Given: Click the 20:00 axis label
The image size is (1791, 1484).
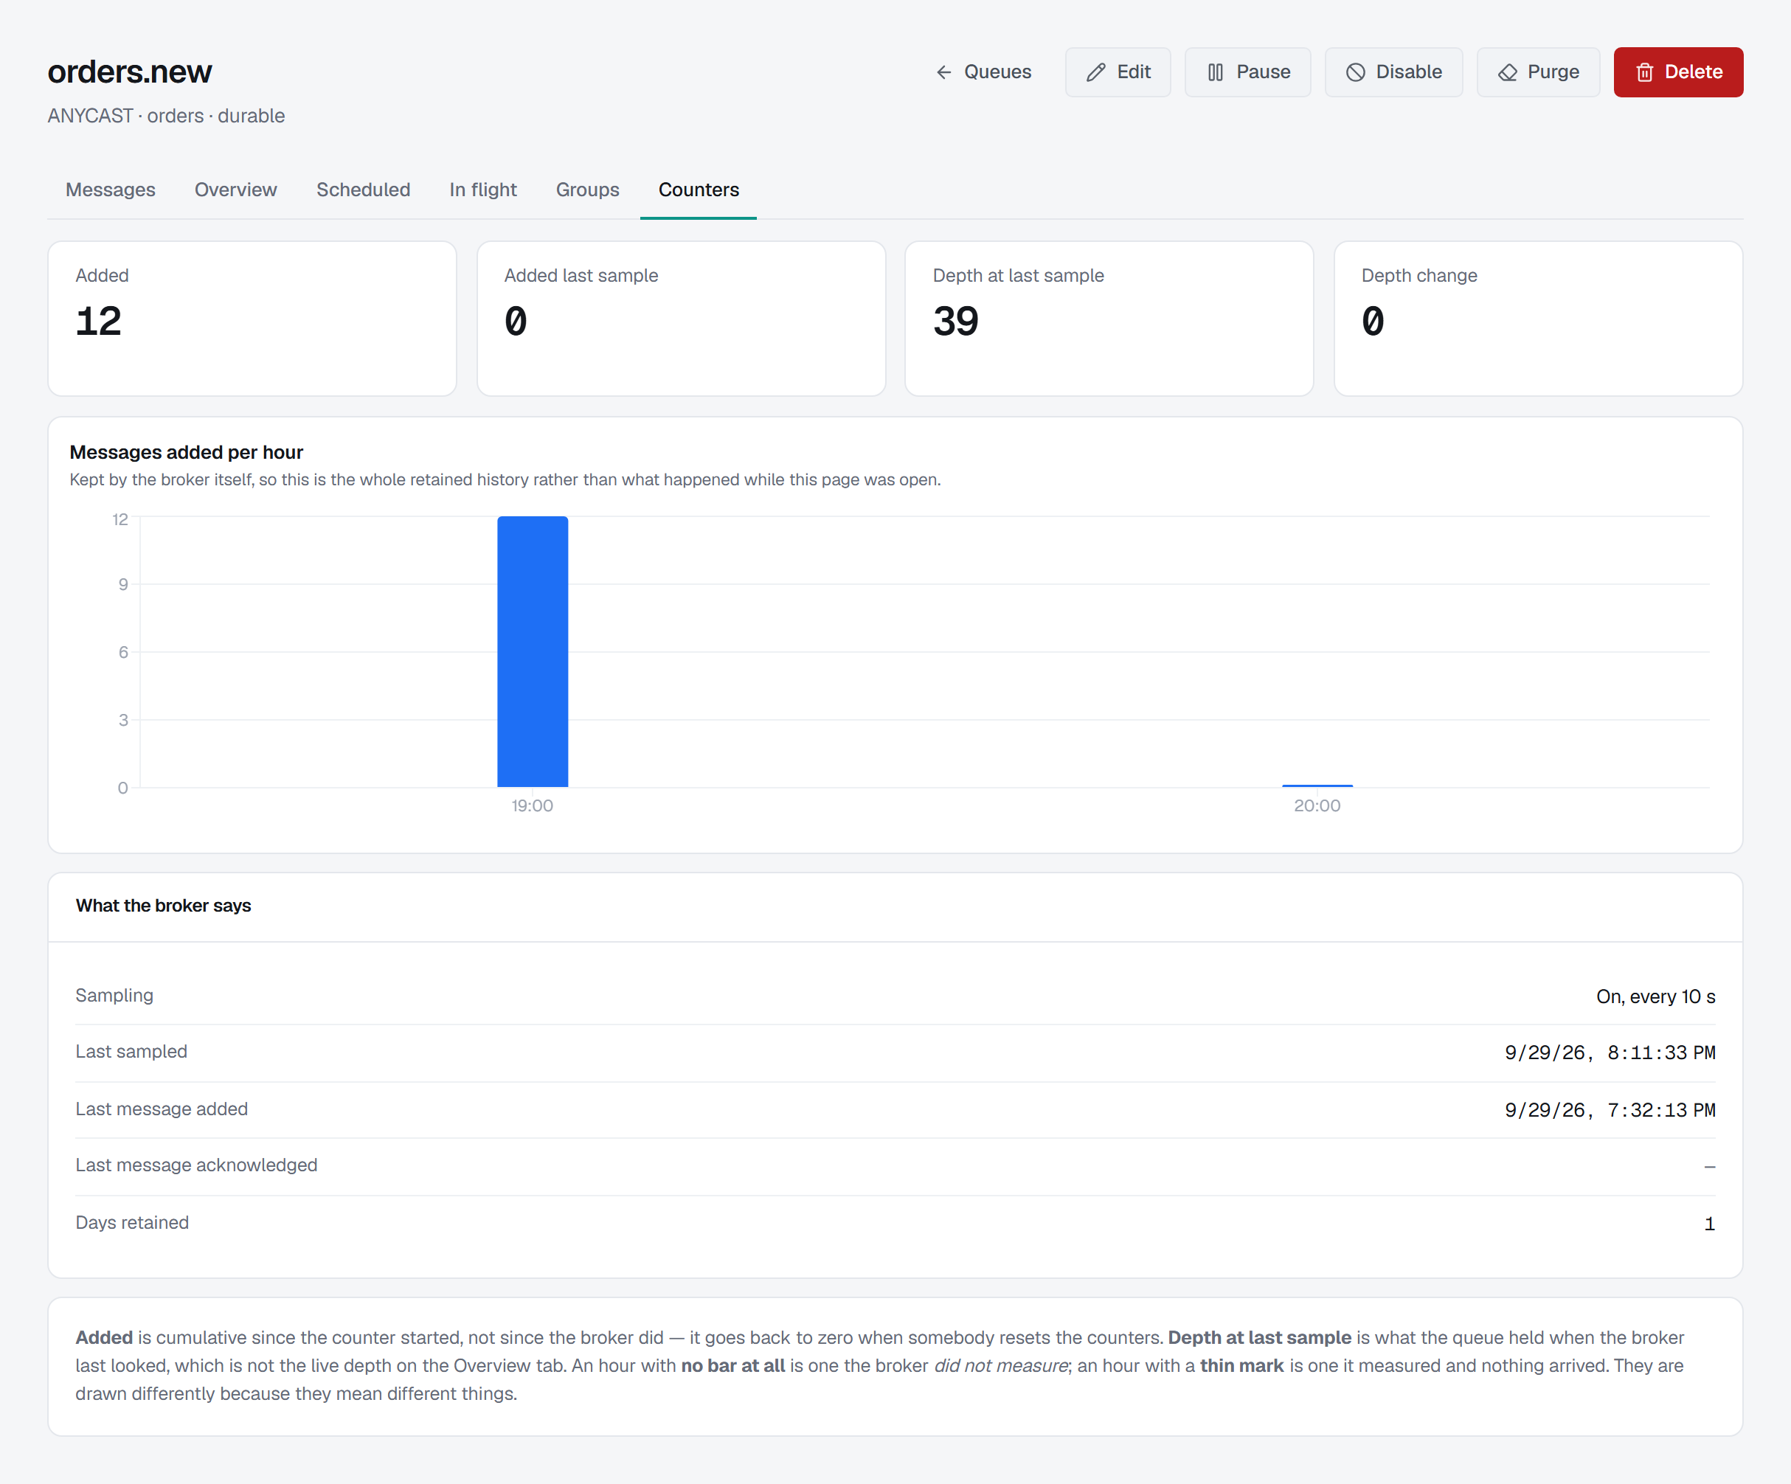Looking at the screenshot, I should (1317, 806).
